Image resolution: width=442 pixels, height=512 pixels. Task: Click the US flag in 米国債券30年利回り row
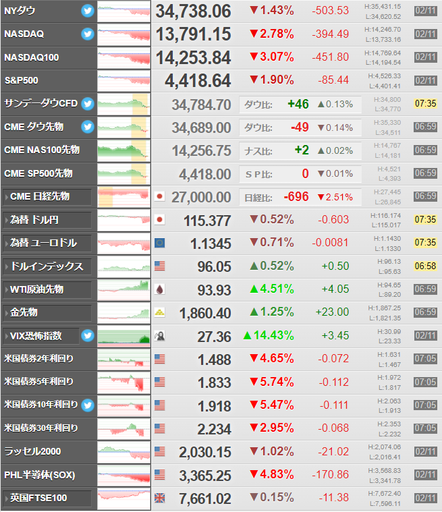pyautogui.click(x=159, y=428)
